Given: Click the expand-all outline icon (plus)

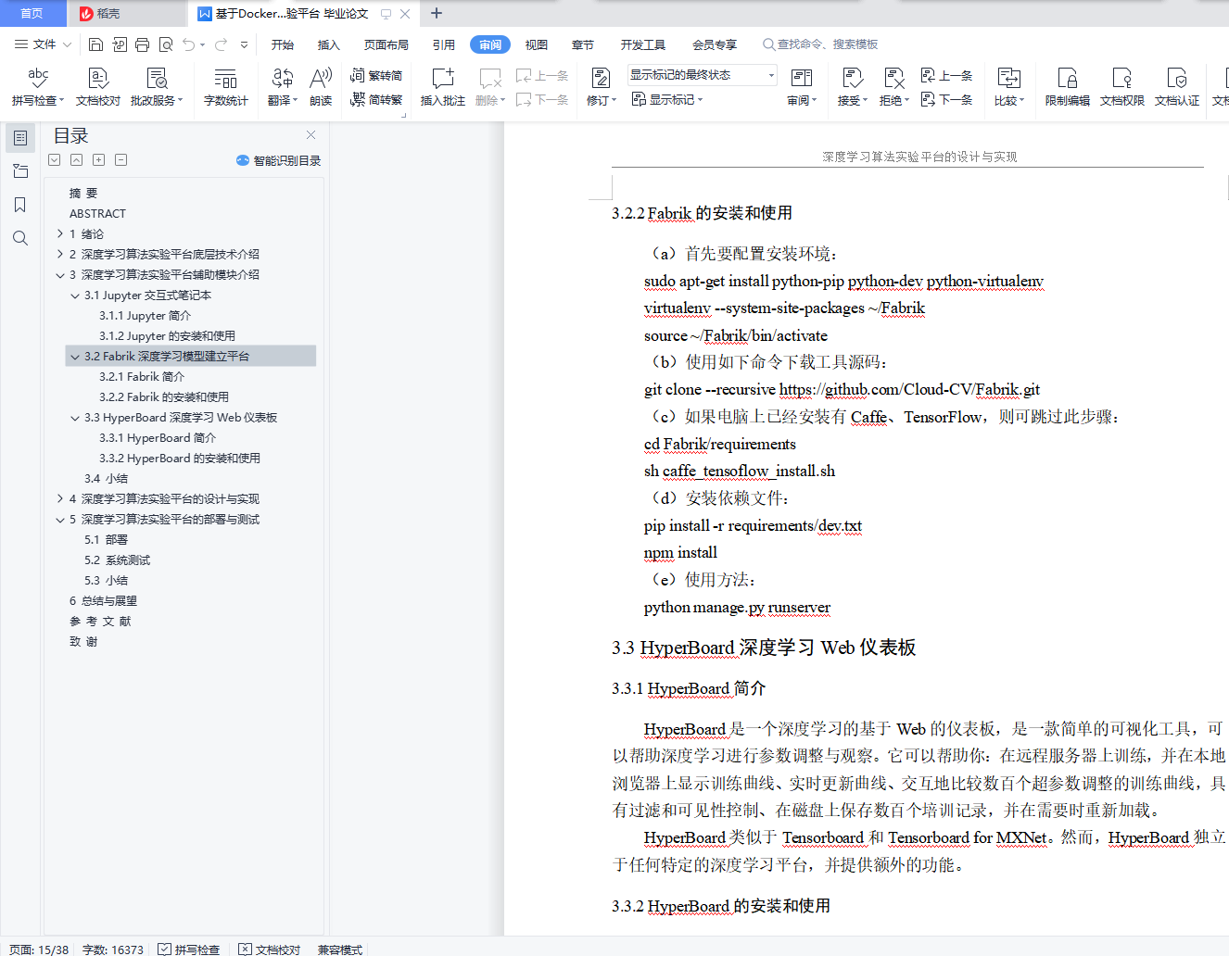Looking at the screenshot, I should point(99,160).
